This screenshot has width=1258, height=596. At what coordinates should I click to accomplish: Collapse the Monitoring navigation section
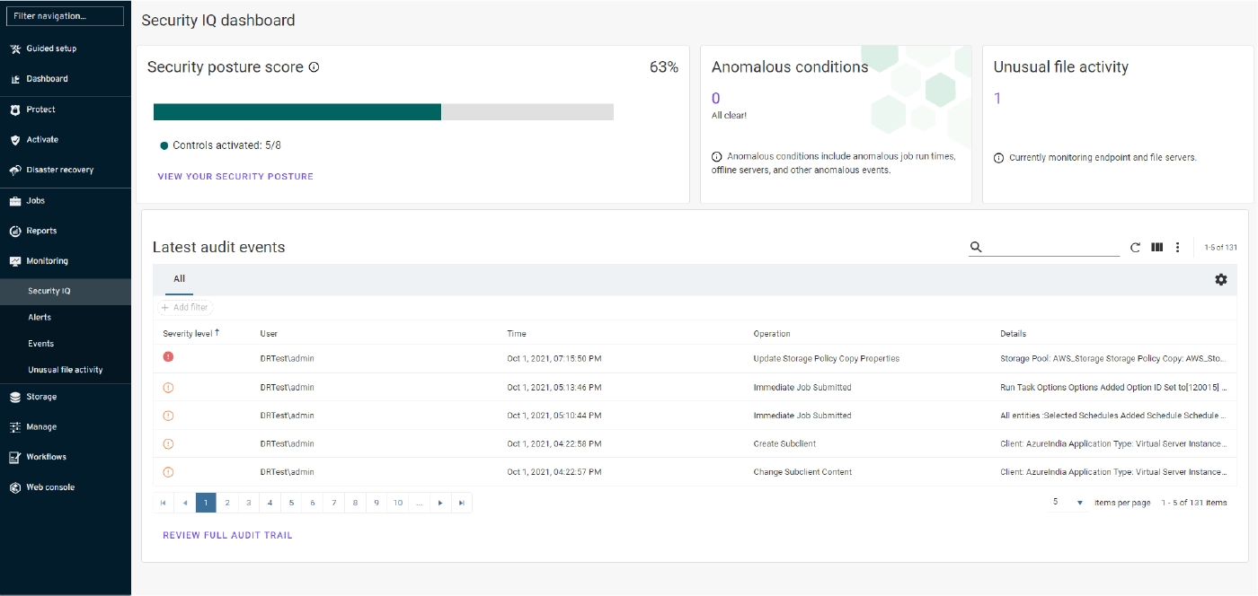(47, 261)
